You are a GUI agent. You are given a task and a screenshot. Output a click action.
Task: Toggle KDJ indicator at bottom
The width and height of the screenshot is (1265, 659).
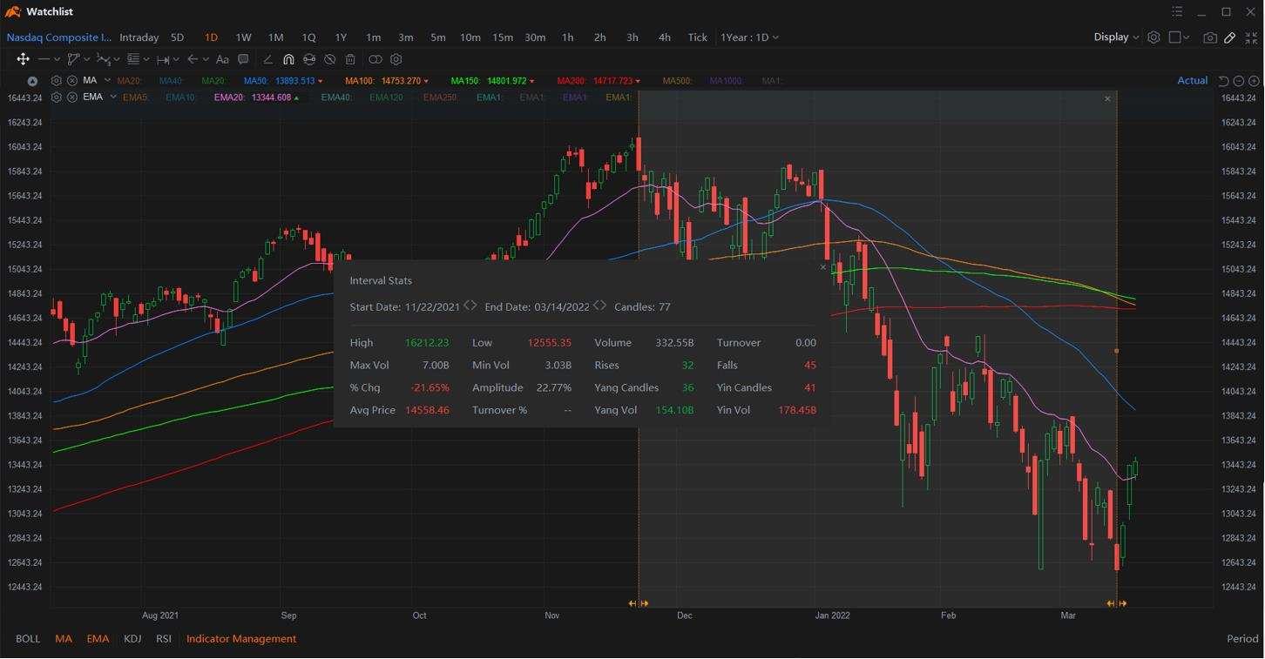tap(132, 639)
